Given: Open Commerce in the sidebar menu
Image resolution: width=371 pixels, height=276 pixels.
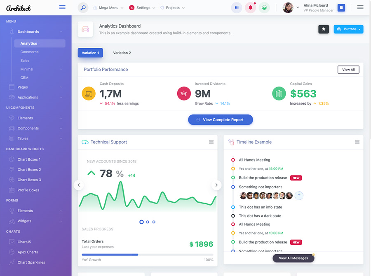Looking at the screenshot, I should pyautogui.click(x=30, y=52).
